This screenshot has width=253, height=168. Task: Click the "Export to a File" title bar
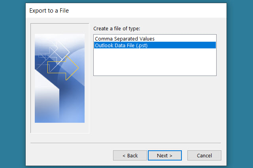(x=48, y=10)
